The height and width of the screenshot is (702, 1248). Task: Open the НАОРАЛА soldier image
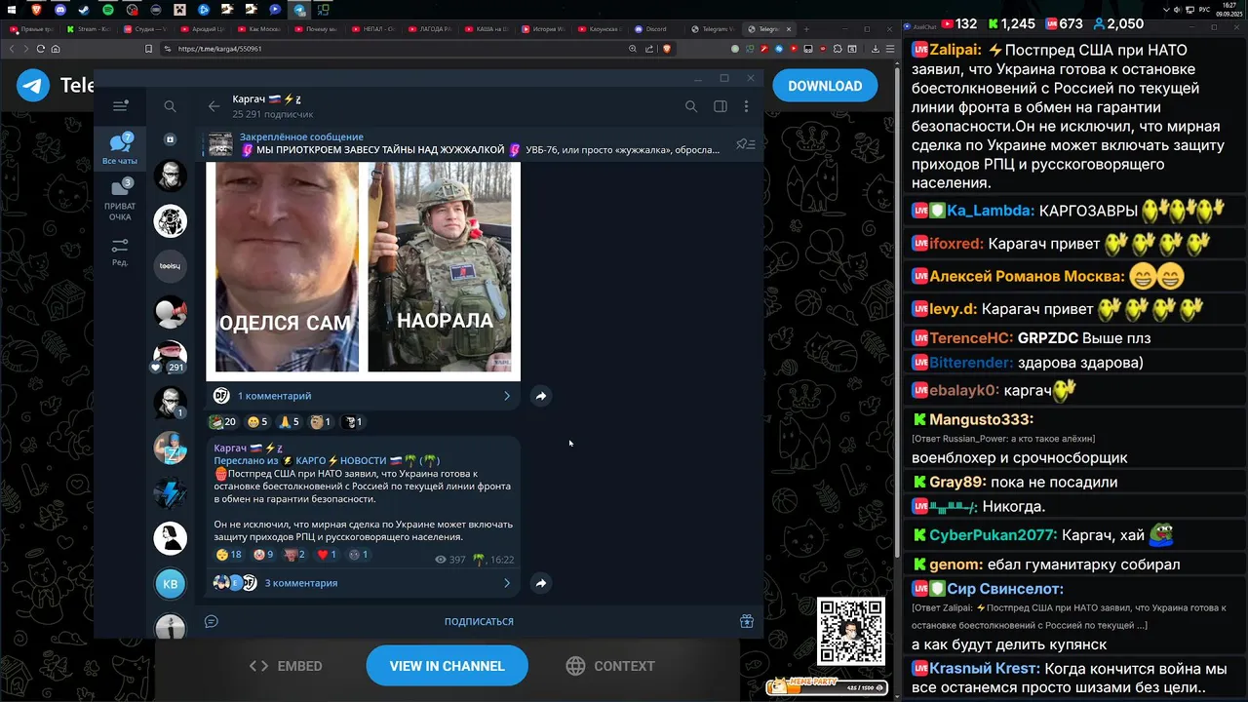(439, 267)
